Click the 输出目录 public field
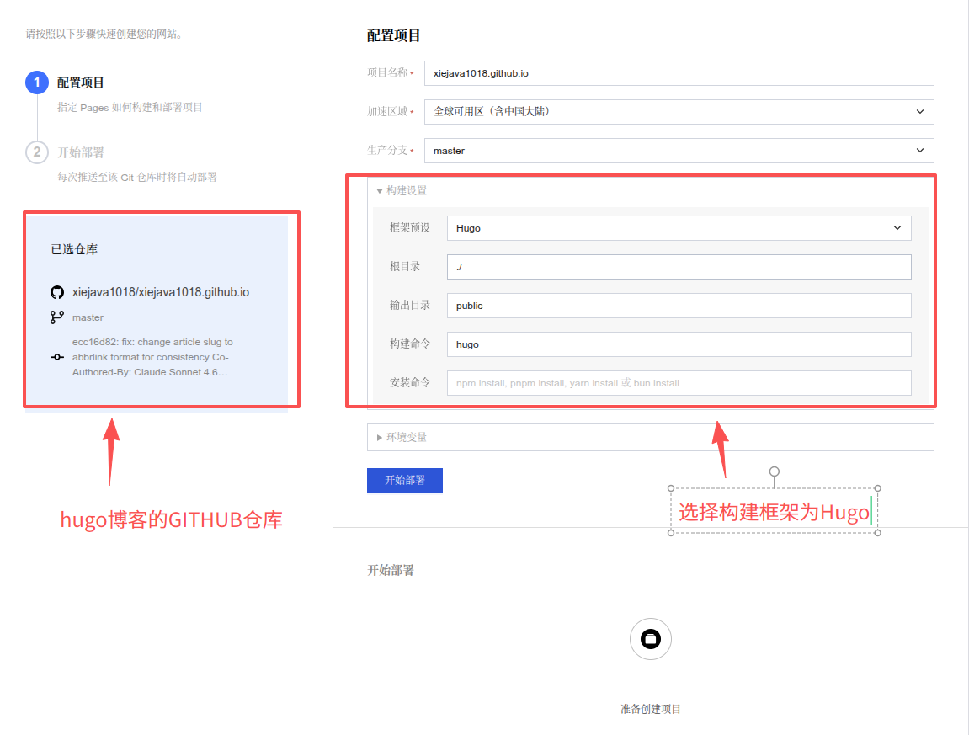Image resolution: width=969 pixels, height=735 pixels. [x=679, y=306]
